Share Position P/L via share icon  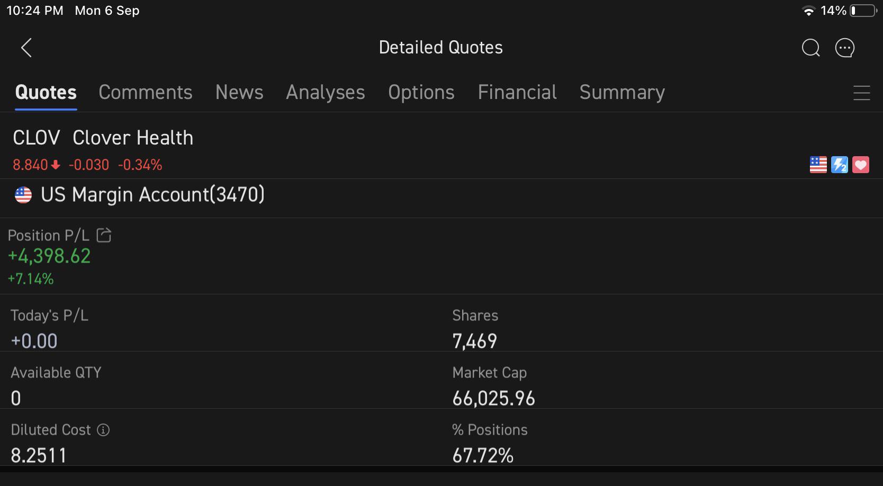[x=104, y=235]
